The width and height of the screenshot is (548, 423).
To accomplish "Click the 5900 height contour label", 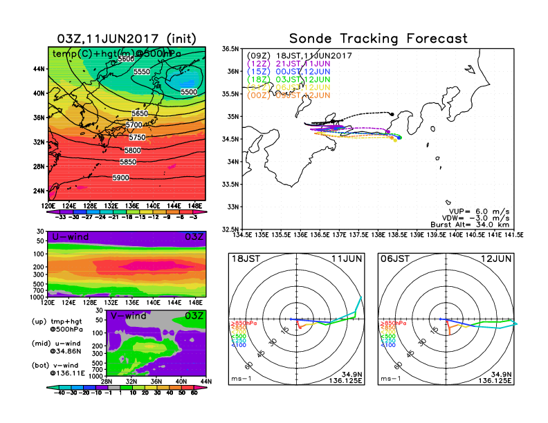I will [120, 178].
